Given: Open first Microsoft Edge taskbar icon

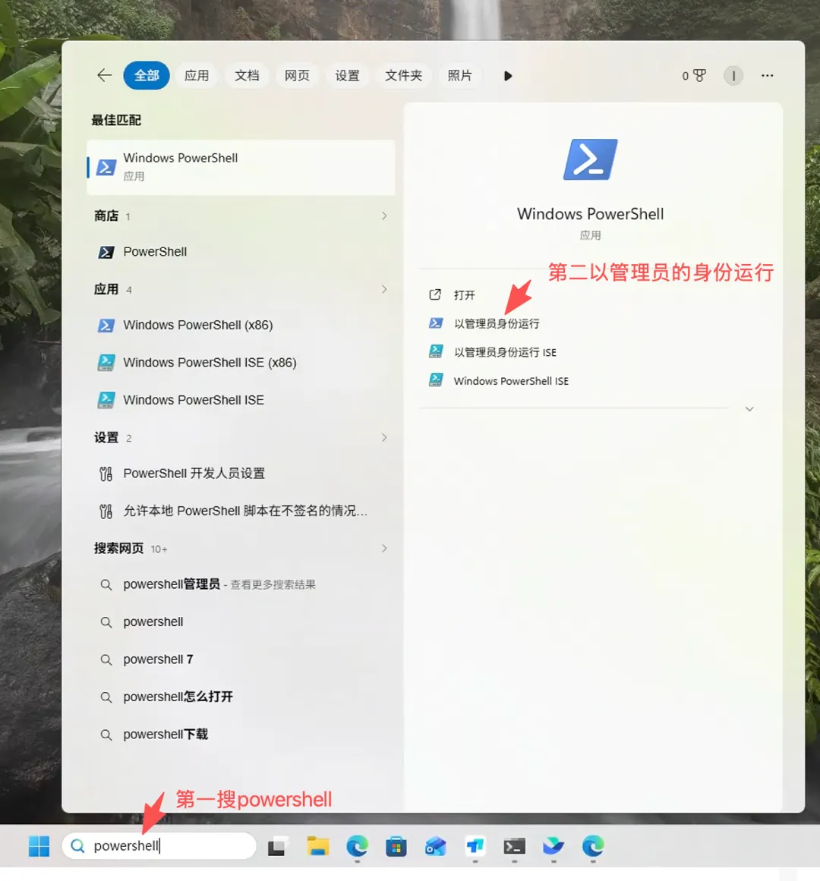Looking at the screenshot, I should coord(357,846).
